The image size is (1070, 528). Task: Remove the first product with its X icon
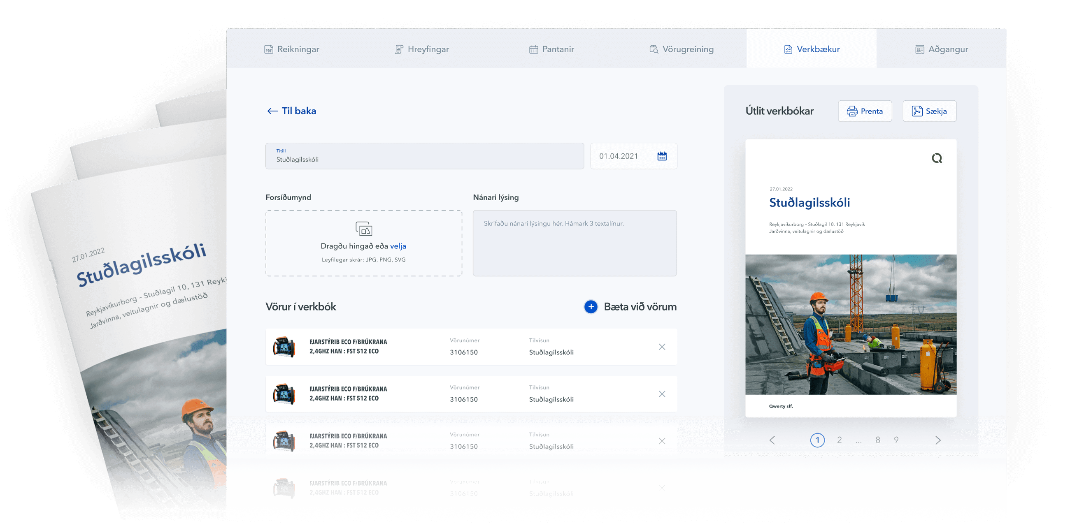click(x=662, y=347)
